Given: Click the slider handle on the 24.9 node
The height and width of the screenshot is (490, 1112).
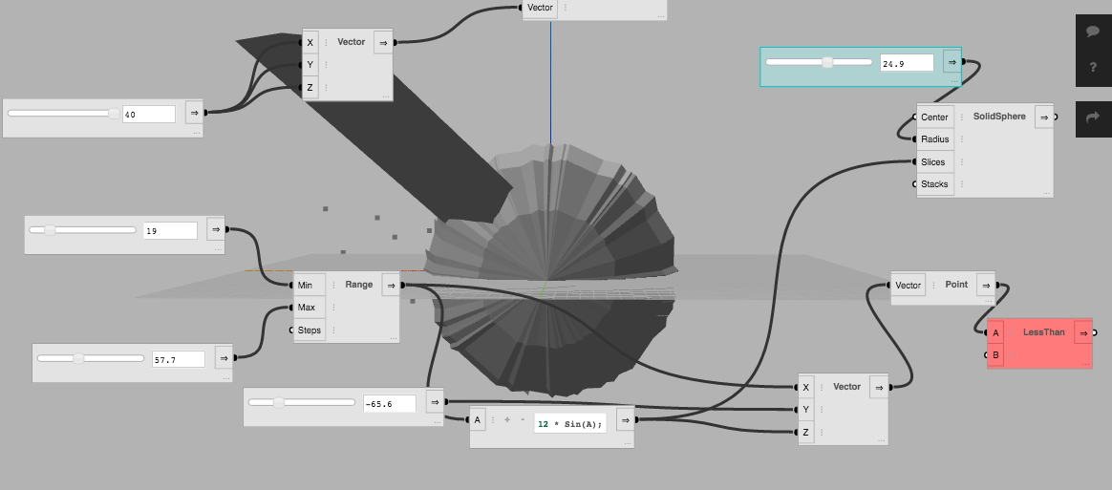Looking at the screenshot, I should pos(827,62).
